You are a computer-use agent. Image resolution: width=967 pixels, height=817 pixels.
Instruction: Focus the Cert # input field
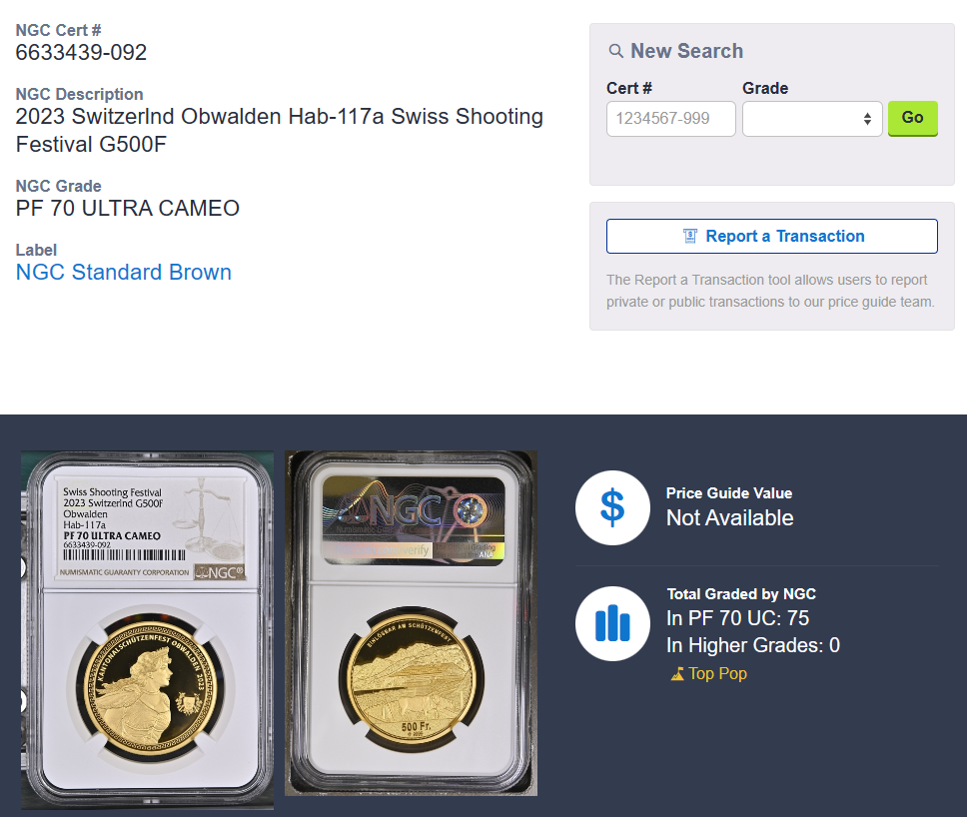(x=671, y=119)
